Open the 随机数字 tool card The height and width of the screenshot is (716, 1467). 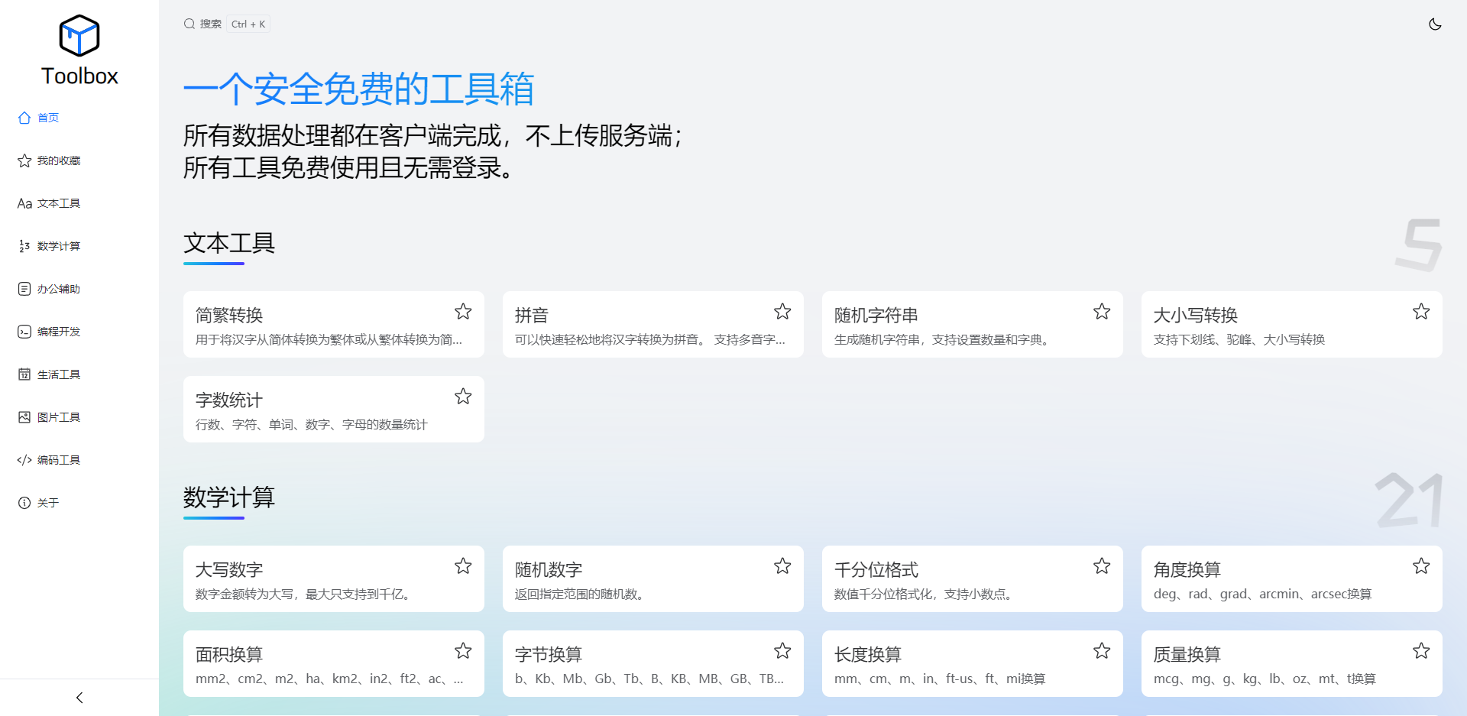click(x=653, y=578)
